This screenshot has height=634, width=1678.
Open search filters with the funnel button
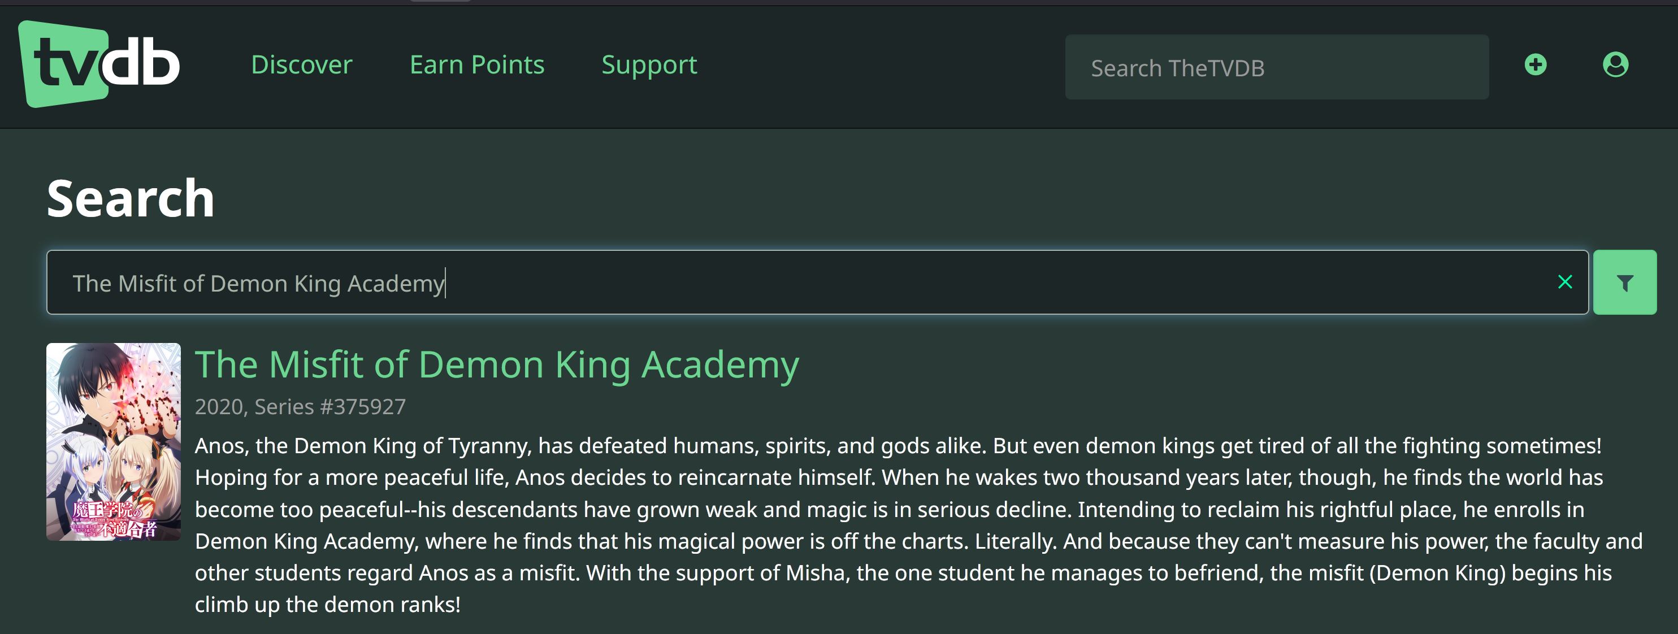pos(1624,282)
